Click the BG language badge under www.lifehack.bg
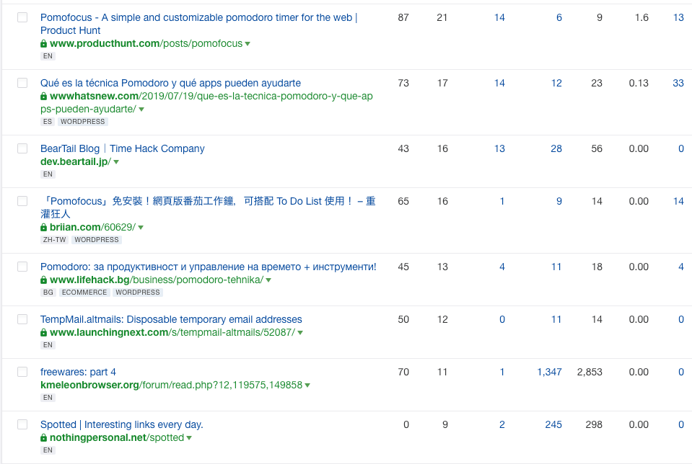Image resolution: width=692 pixels, height=464 pixels. tap(48, 292)
